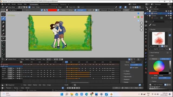Adjust the Mix Factor slider
The image size is (173, 97).
165,78
